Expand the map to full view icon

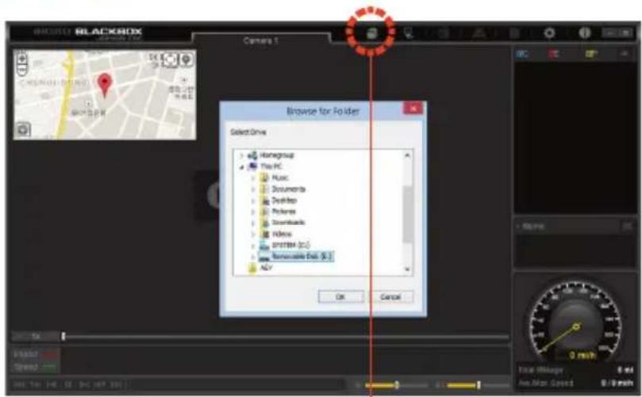click(170, 59)
